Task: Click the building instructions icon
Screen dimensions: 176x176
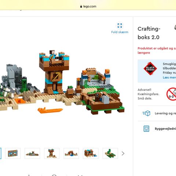Action: coord(146,129)
